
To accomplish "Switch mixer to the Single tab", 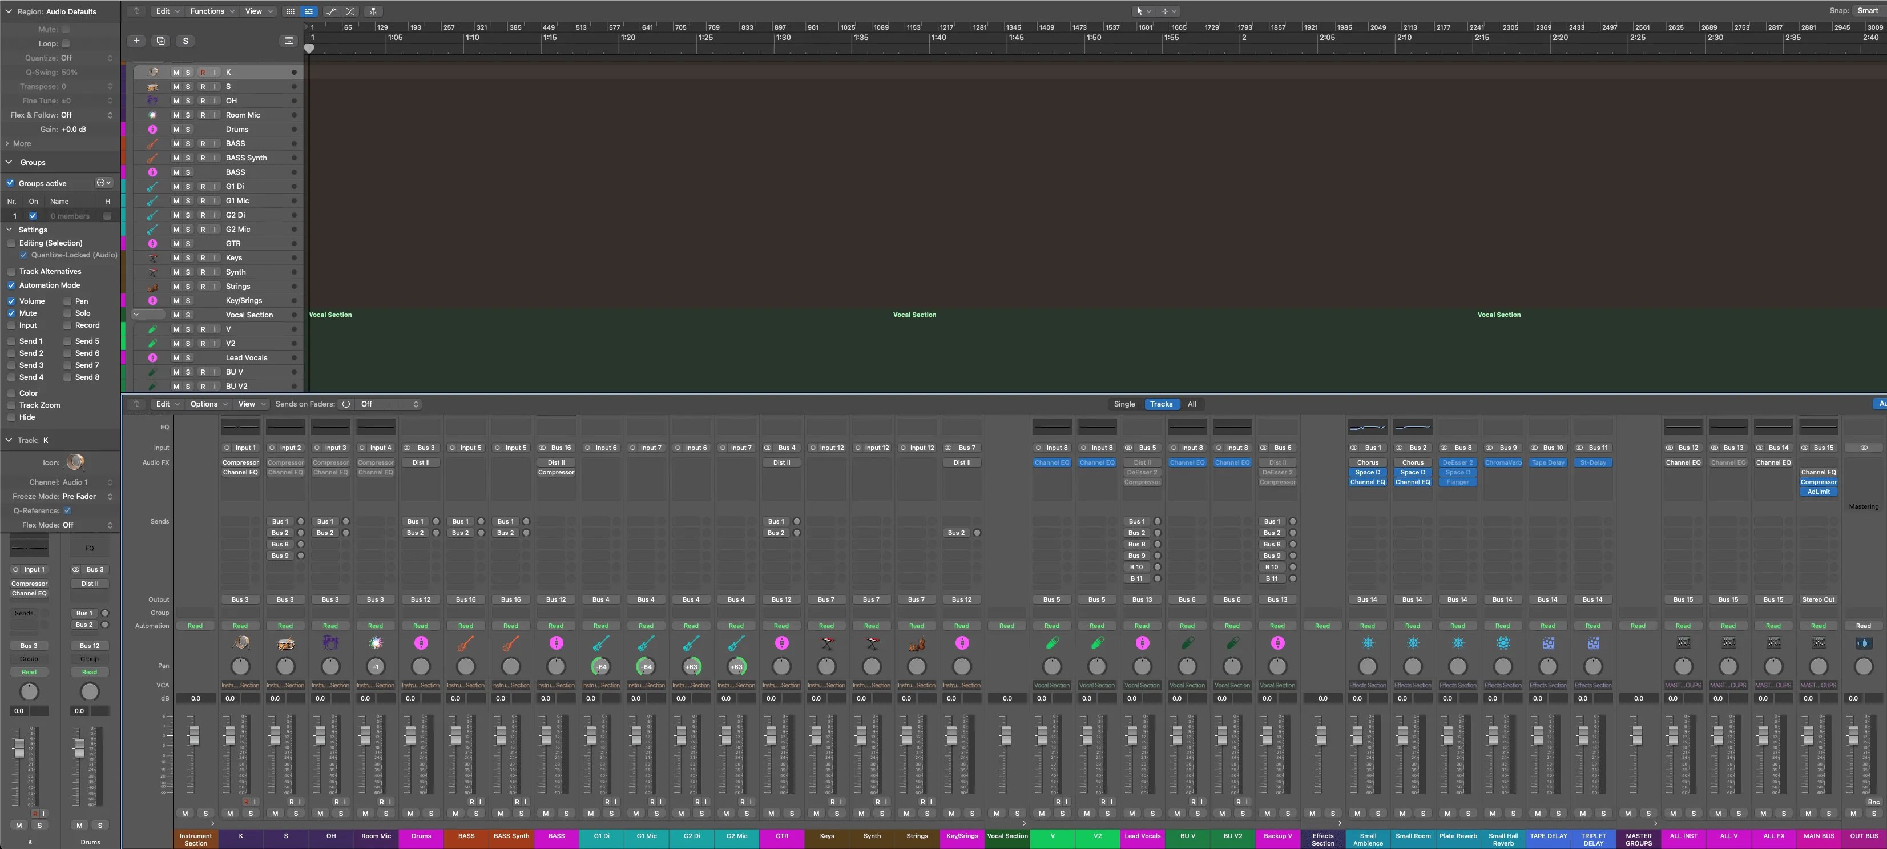I will click(1124, 404).
